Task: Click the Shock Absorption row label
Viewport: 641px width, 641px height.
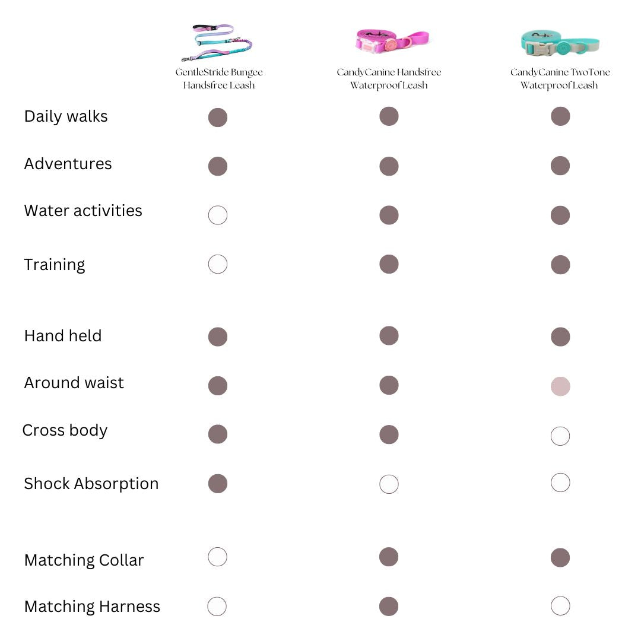Action: [91, 484]
